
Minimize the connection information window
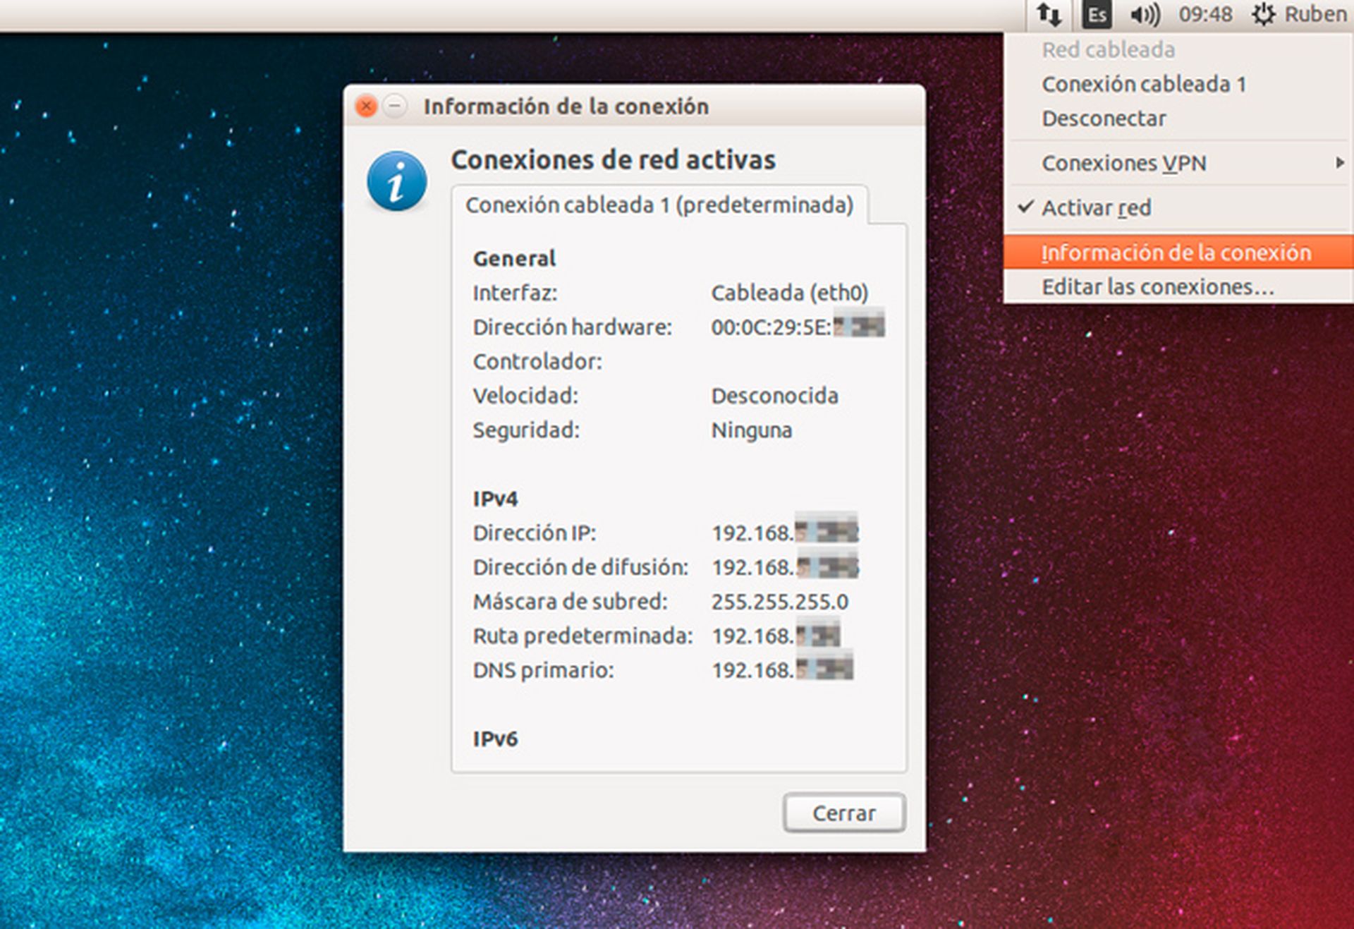coord(396,107)
